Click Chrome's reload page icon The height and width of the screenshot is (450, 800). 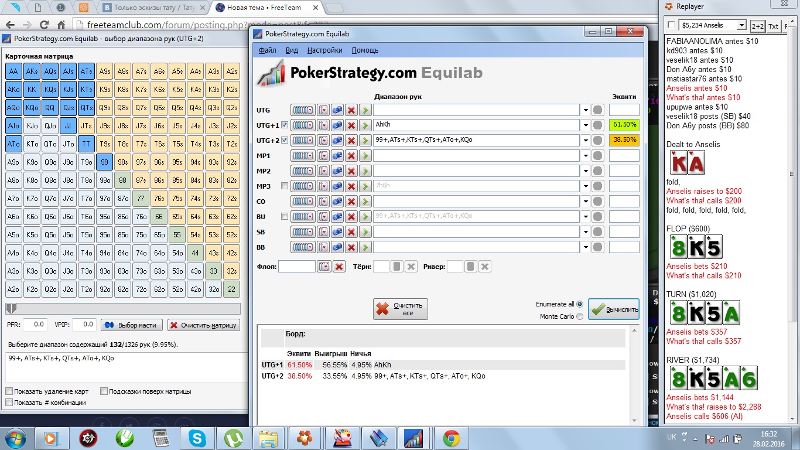point(44,25)
